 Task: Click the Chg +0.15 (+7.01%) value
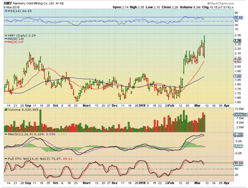click(x=216, y=7)
